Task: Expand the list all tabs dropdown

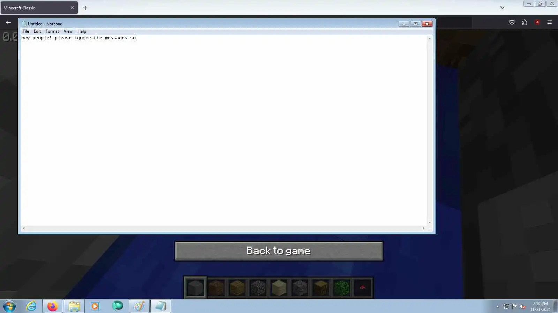Action: click(x=502, y=8)
